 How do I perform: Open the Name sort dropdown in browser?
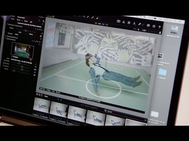pos(46,96)
